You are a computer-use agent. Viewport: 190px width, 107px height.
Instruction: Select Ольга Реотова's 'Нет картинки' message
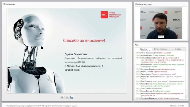pos(149,89)
